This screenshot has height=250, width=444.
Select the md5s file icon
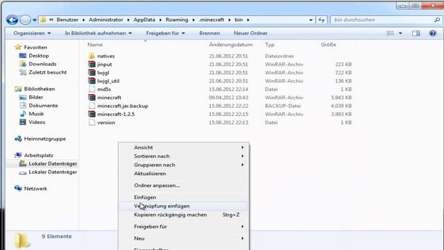click(92, 89)
